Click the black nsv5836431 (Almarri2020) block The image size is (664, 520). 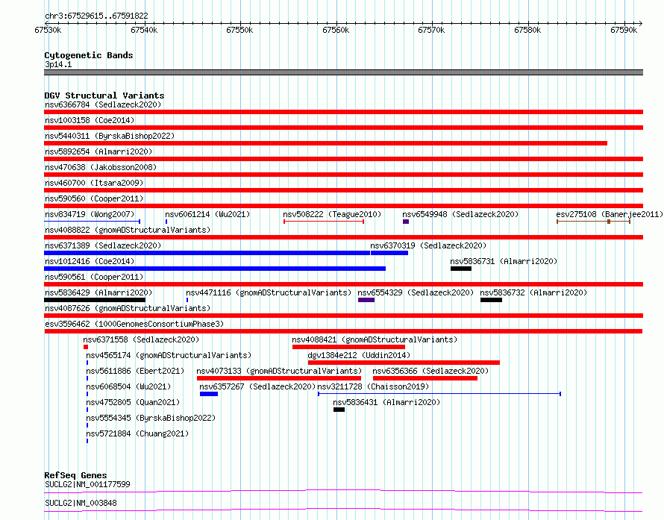click(339, 410)
